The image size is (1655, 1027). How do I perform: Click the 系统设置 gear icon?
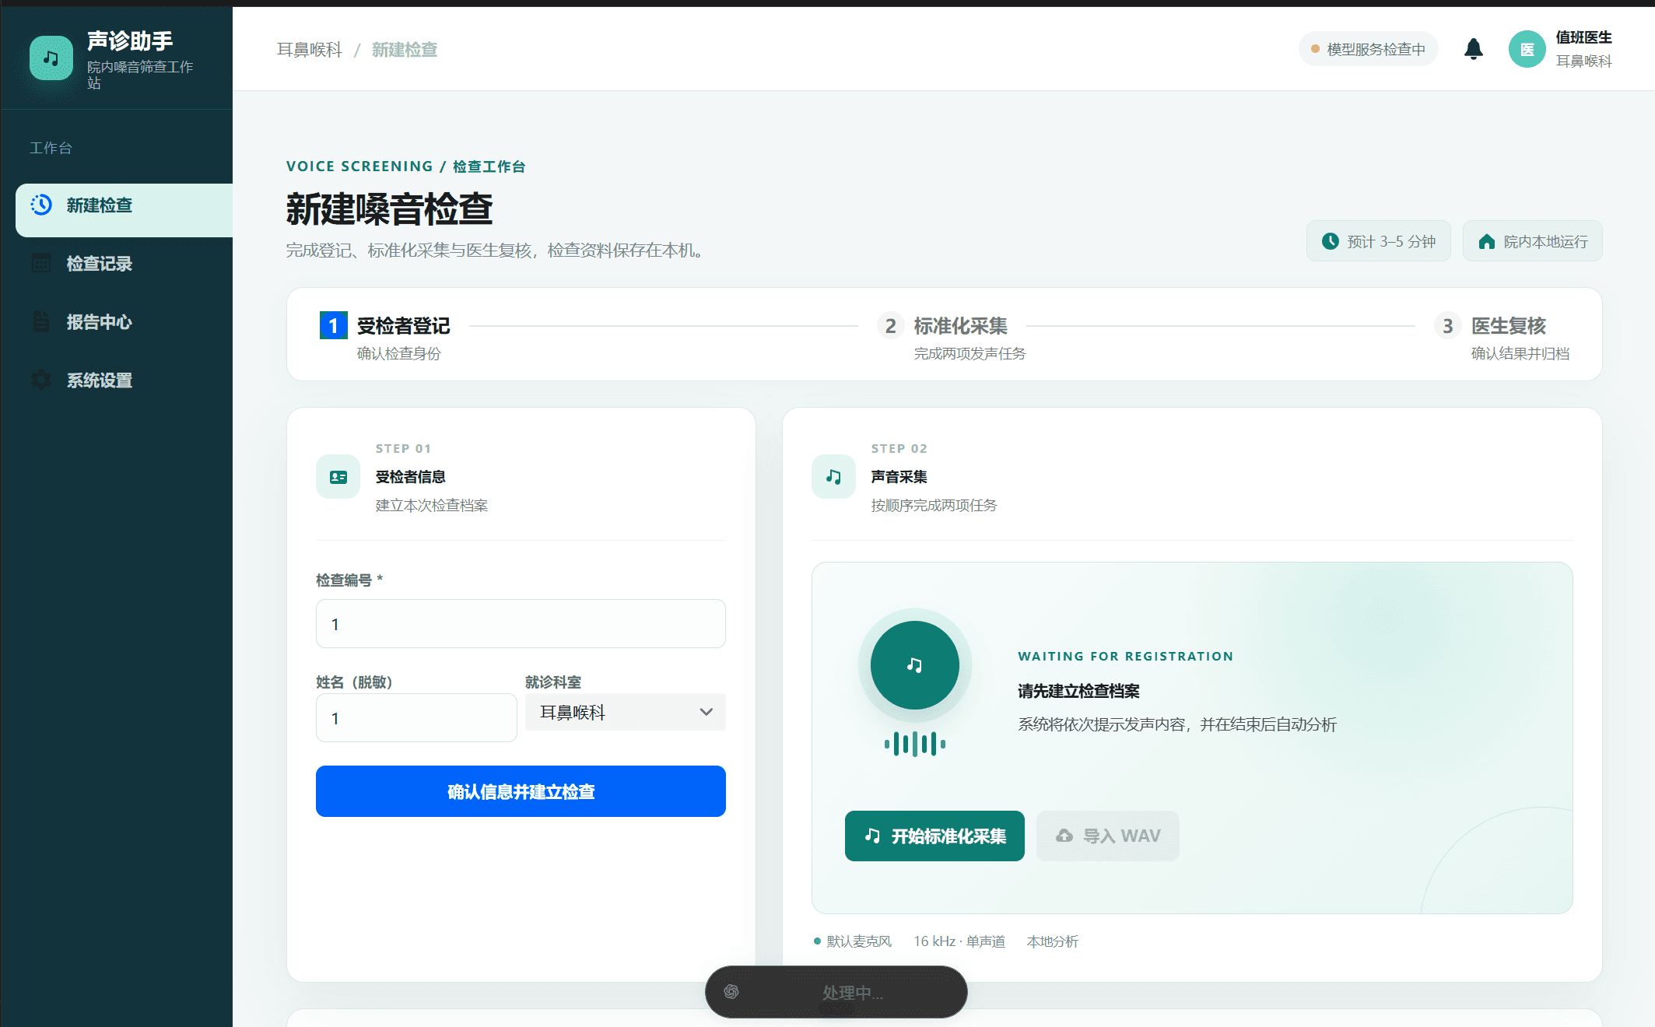41,380
